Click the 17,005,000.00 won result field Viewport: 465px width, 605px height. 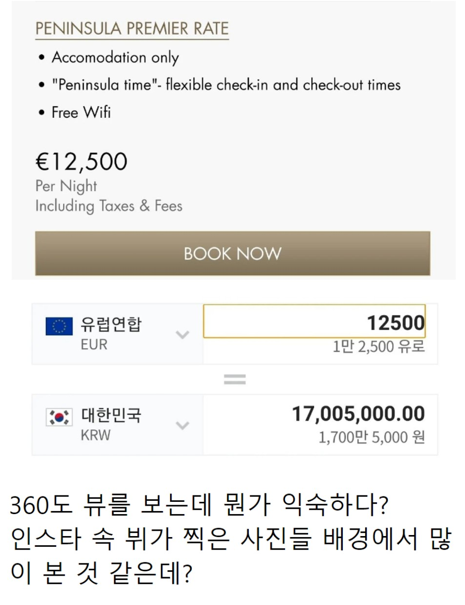(358, 414)
